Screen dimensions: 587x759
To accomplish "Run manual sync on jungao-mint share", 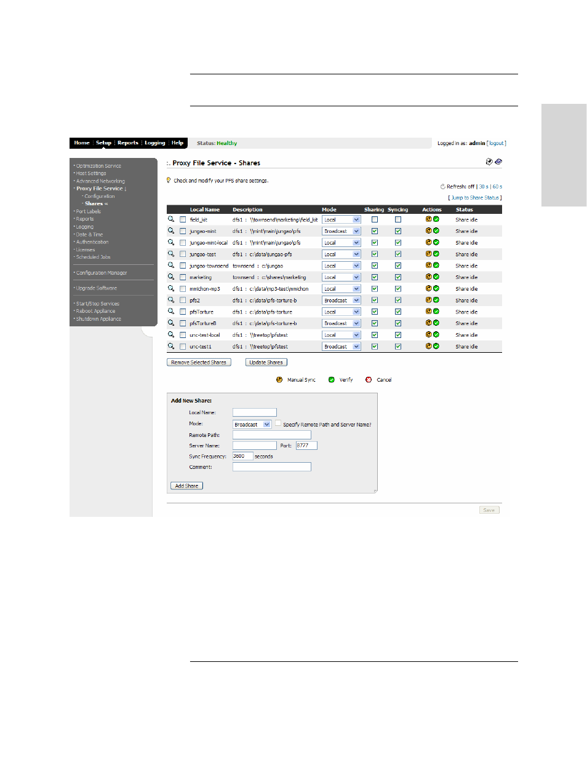I will click(x=429, y=230).
